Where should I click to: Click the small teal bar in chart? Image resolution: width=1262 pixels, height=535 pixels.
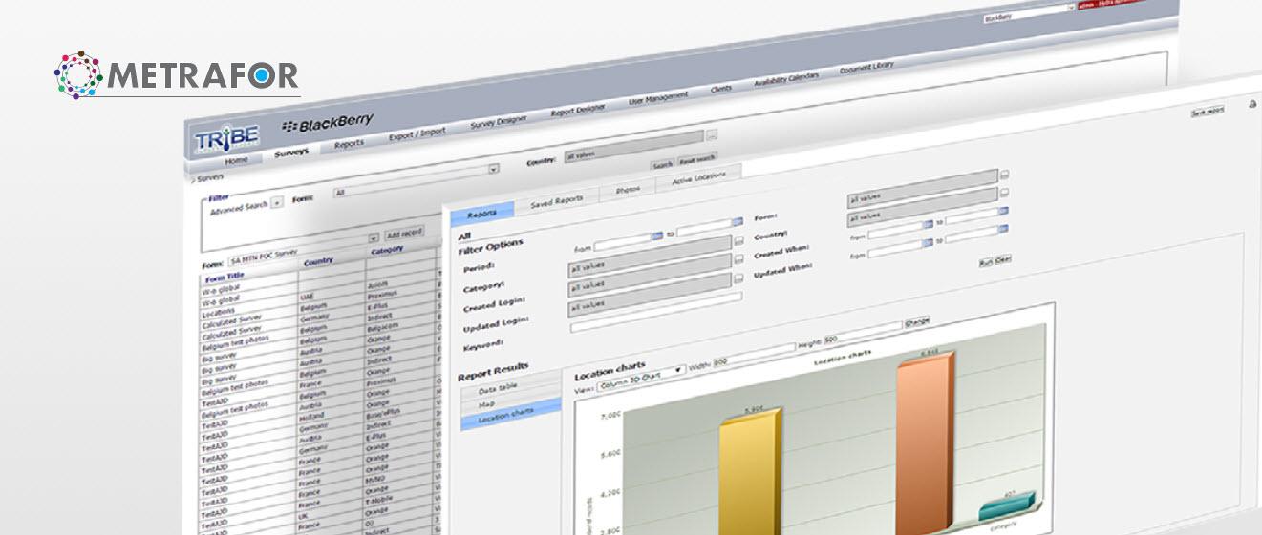(x=1009, y=507)
